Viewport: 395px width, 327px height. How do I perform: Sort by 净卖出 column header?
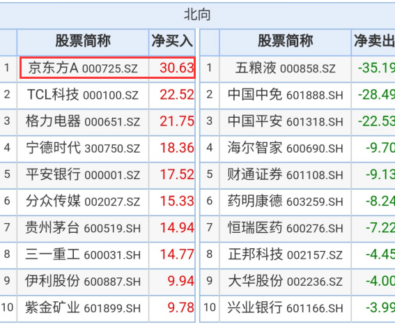click(x=374, y=41)
